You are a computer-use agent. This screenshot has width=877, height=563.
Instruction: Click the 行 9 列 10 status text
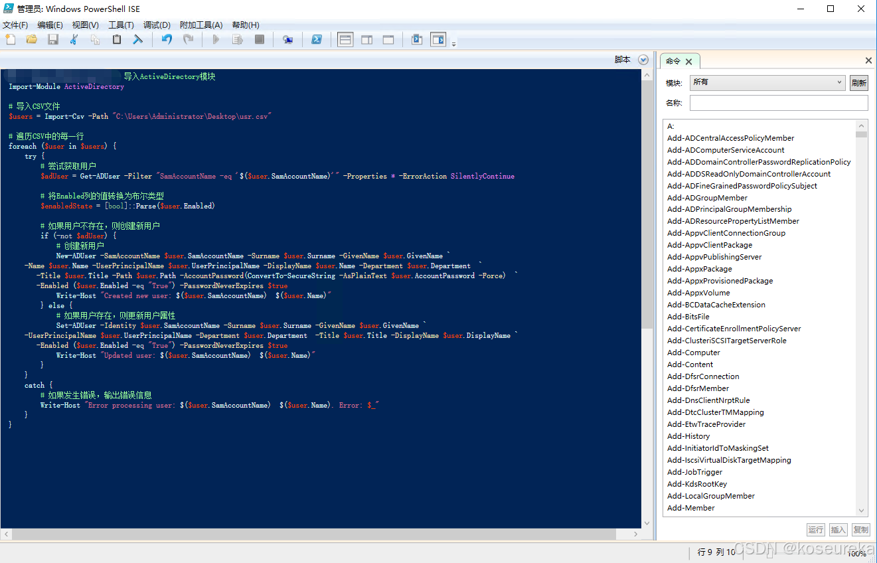coord(716,552)
